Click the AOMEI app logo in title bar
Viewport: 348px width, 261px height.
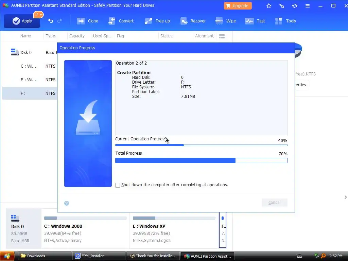point(5,5)
